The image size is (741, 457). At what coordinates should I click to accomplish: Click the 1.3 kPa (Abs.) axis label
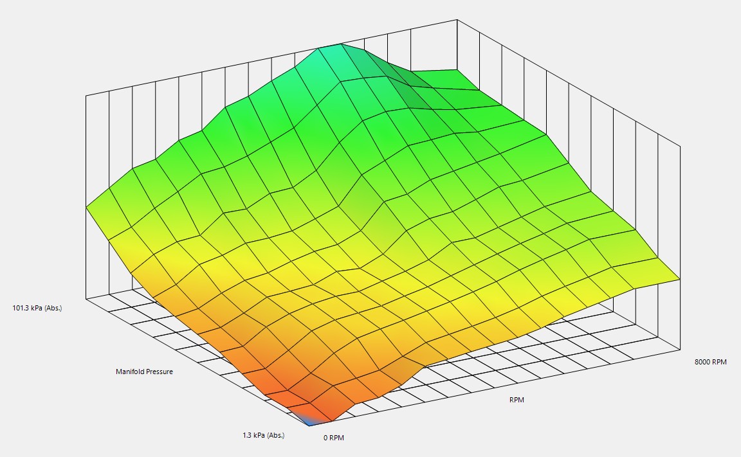pos(263,435)
